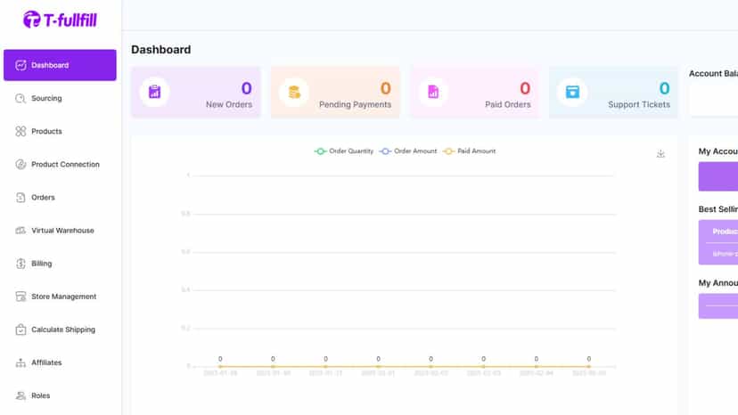Click the purple My Account button
The height and width of the screenshot is (415, 738).
point(718,176)
